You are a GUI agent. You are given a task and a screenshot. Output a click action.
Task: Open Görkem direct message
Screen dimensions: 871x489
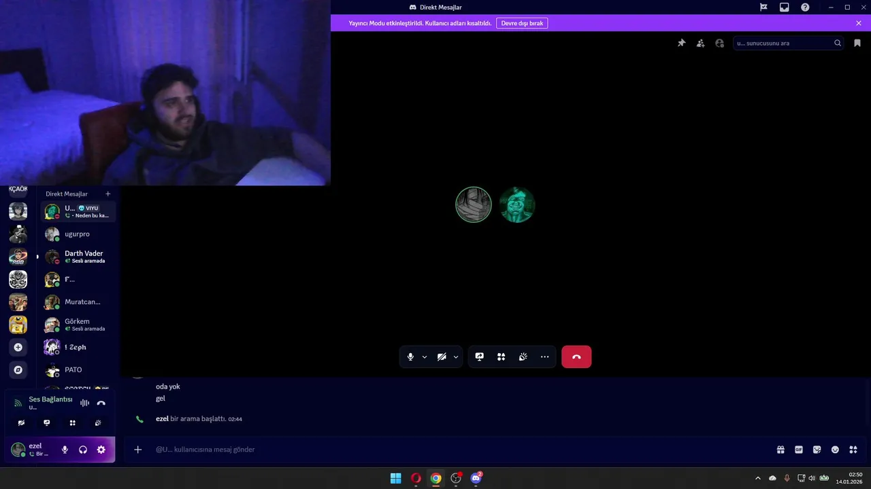tap(78, 325)
